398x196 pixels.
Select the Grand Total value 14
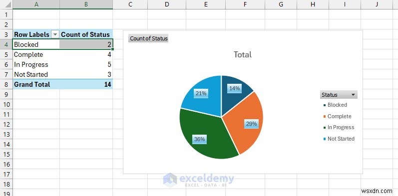tap(86, 84)
